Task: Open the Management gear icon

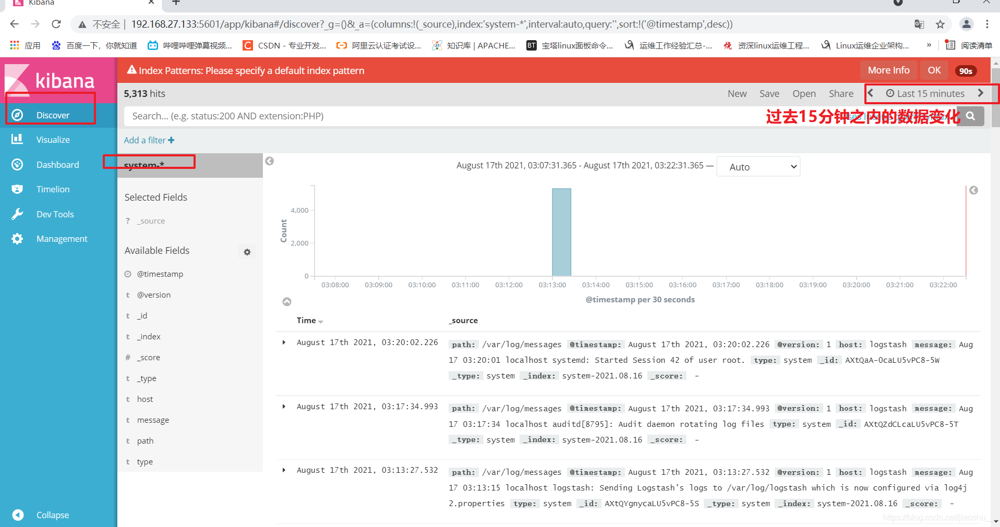Action: pyautogui.click(x=17, y=238)
